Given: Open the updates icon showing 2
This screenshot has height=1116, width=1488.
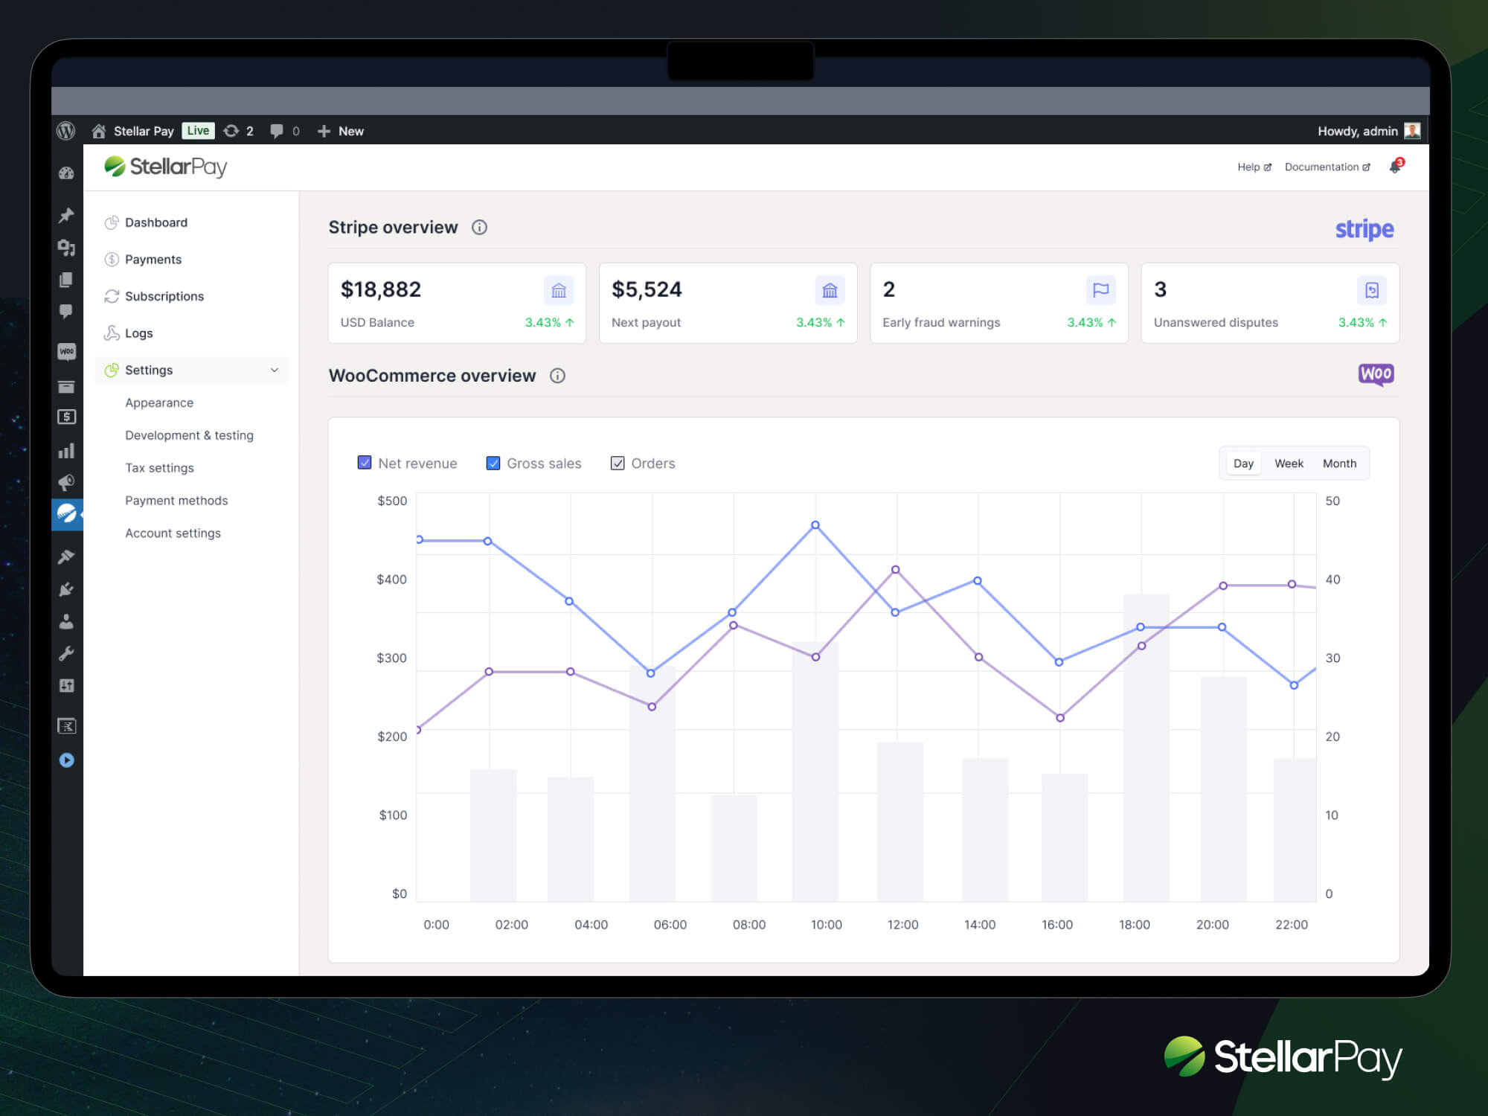Looking at the screenshot, I should (x=239, y=131).
